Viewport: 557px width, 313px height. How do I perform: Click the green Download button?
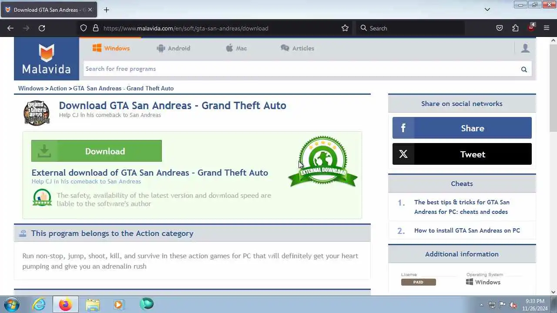click(97, 151)
